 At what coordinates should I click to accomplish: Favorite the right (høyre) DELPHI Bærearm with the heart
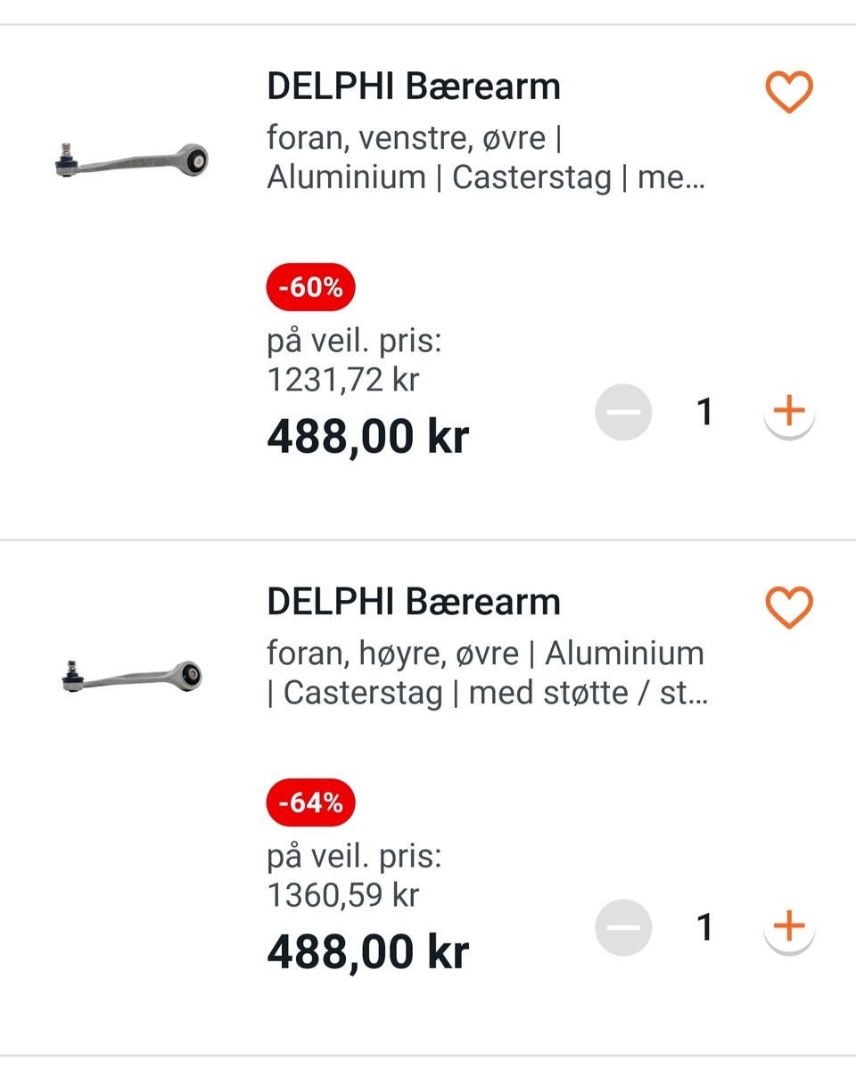pos(789,607)
